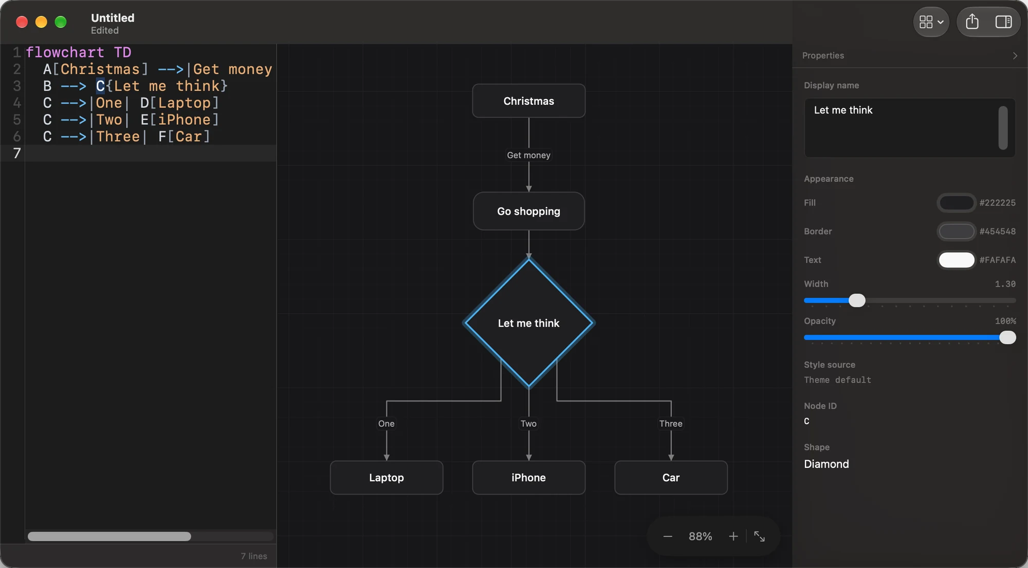Click 'E[iPhone]' on code line 5

[x=180, y=120]
